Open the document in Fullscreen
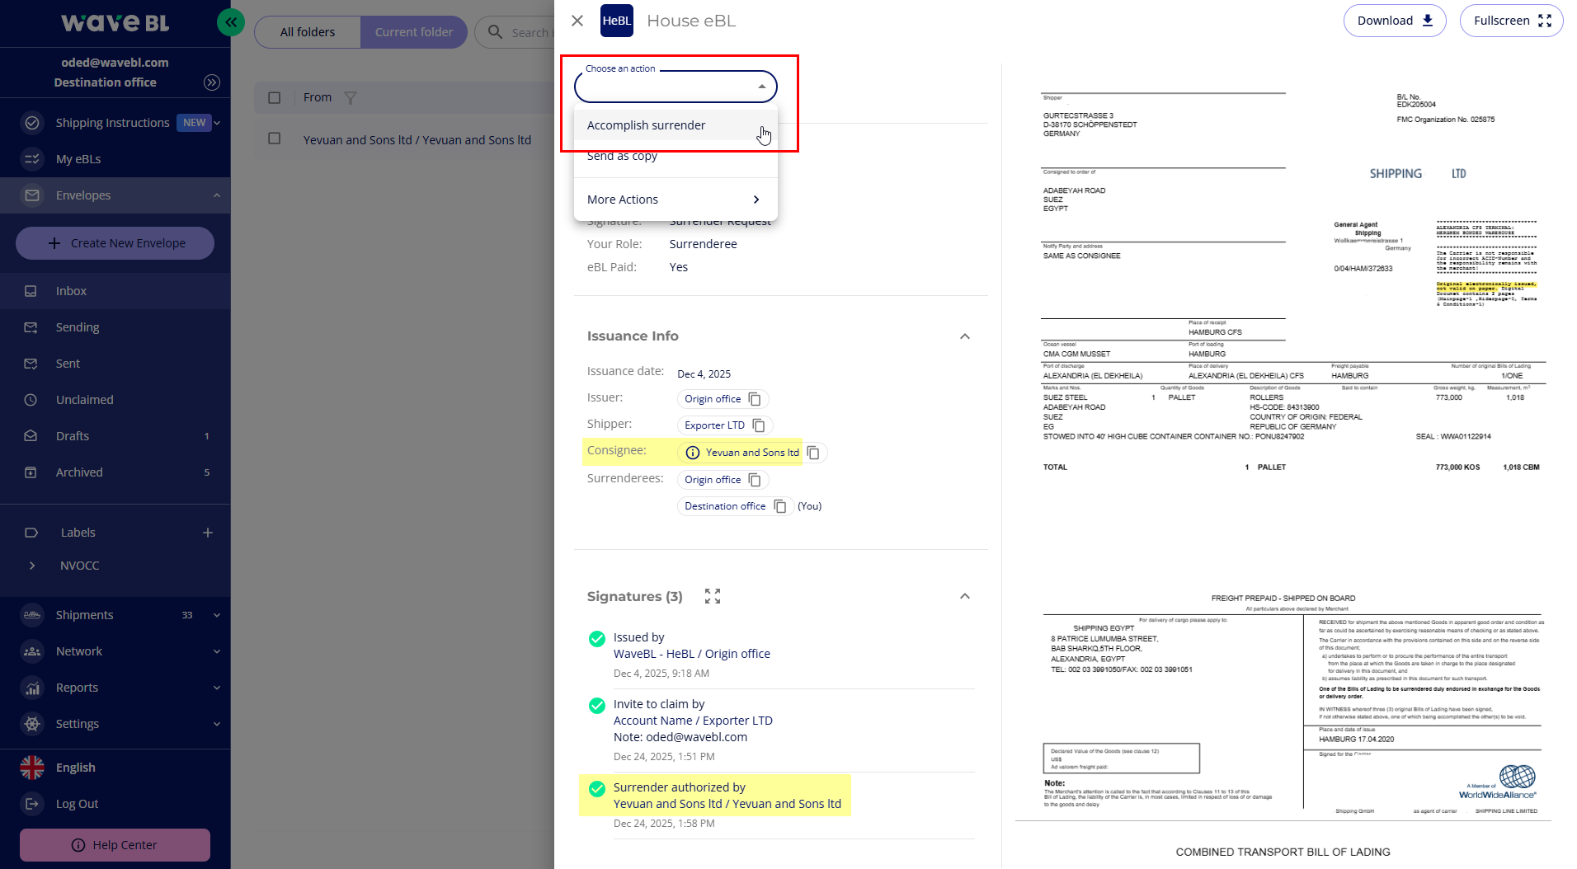Image resolution: width=1577 pixels, height=869 pixels. (1512, 21)
